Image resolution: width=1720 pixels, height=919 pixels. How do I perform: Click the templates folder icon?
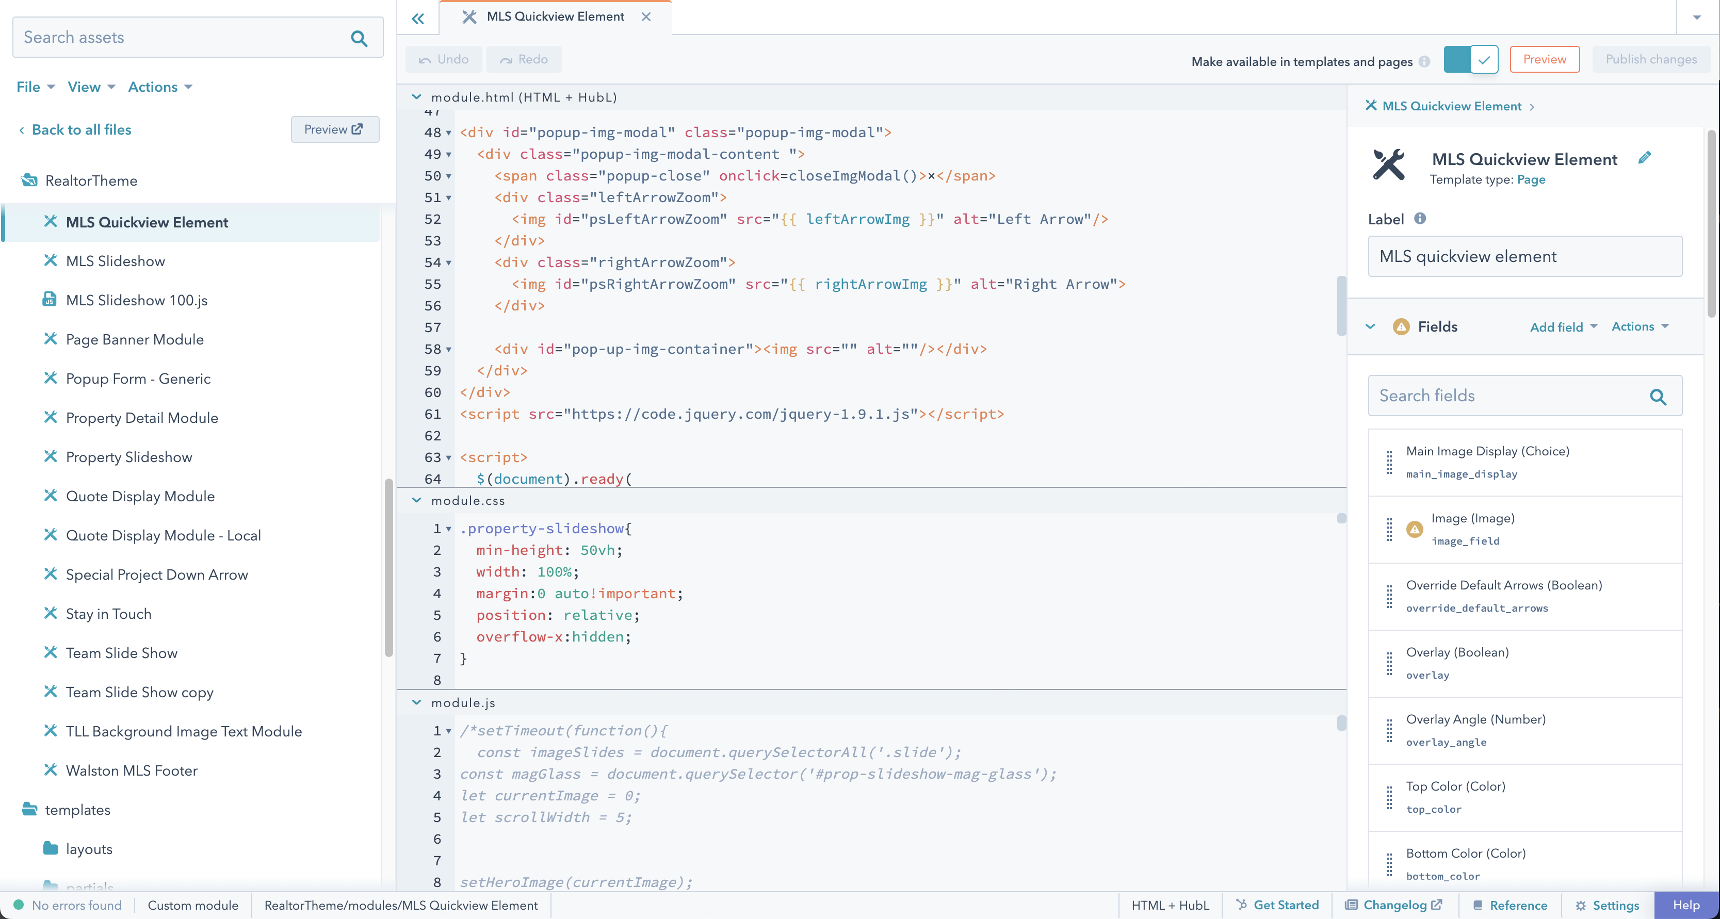(29, 809)
